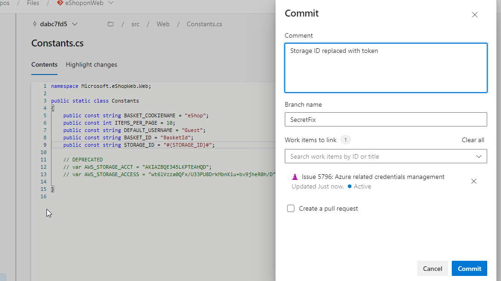
Task: Cancel the commit
Action: (432, 269)
